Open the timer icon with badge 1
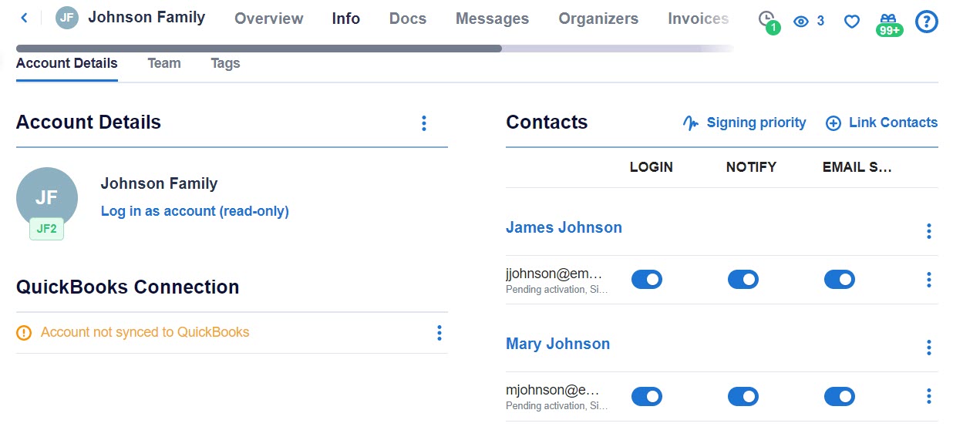 point(766,19)
